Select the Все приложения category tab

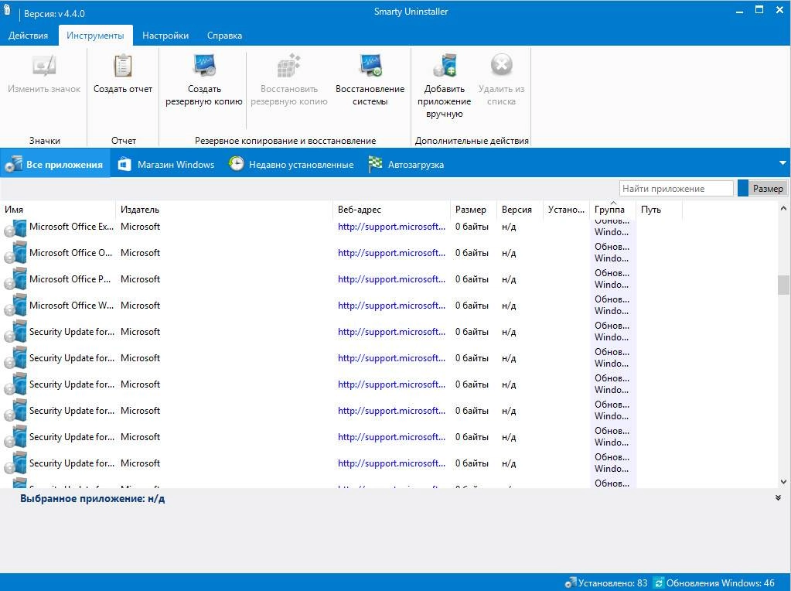pos(54,164)
